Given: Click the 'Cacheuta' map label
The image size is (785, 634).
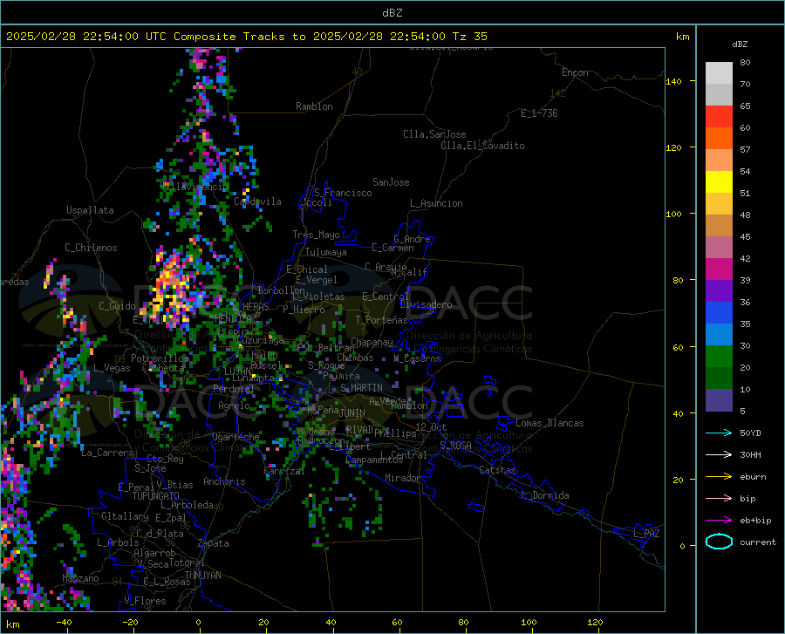Looking at the screenshot, I should 163,368.
